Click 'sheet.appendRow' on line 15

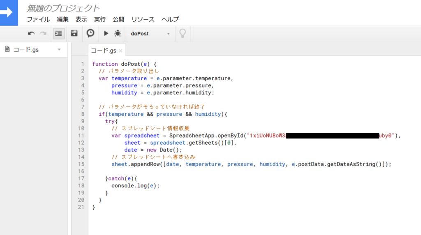(x=136, y=164)
